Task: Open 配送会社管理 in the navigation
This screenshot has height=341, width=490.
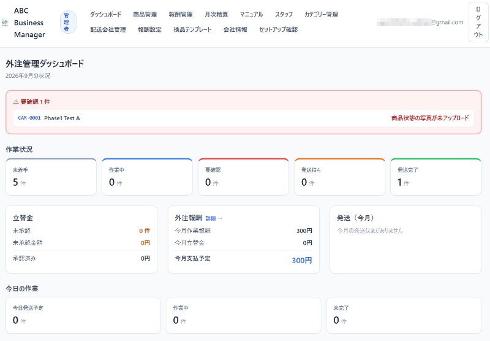Action: 108,29
